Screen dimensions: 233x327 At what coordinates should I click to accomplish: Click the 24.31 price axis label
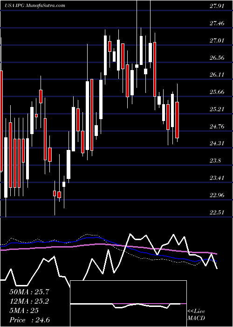point(217,143)
